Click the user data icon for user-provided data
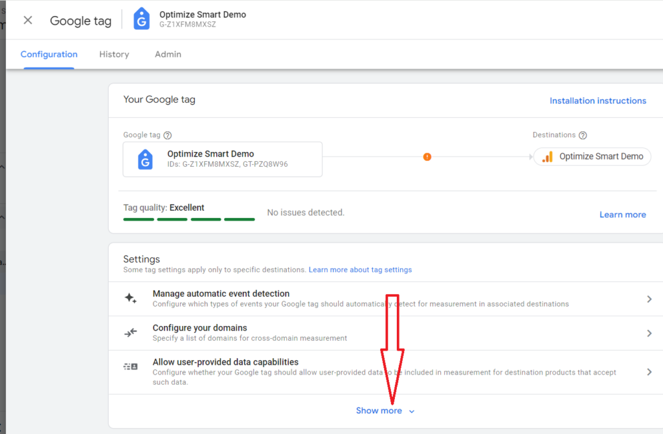663x434 pixels. 131,366
